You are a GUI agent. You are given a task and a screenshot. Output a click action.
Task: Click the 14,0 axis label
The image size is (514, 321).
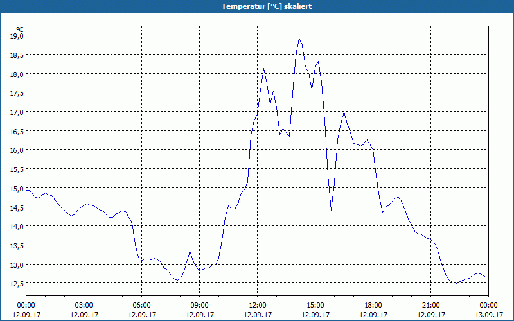click(x=17, y=227)
